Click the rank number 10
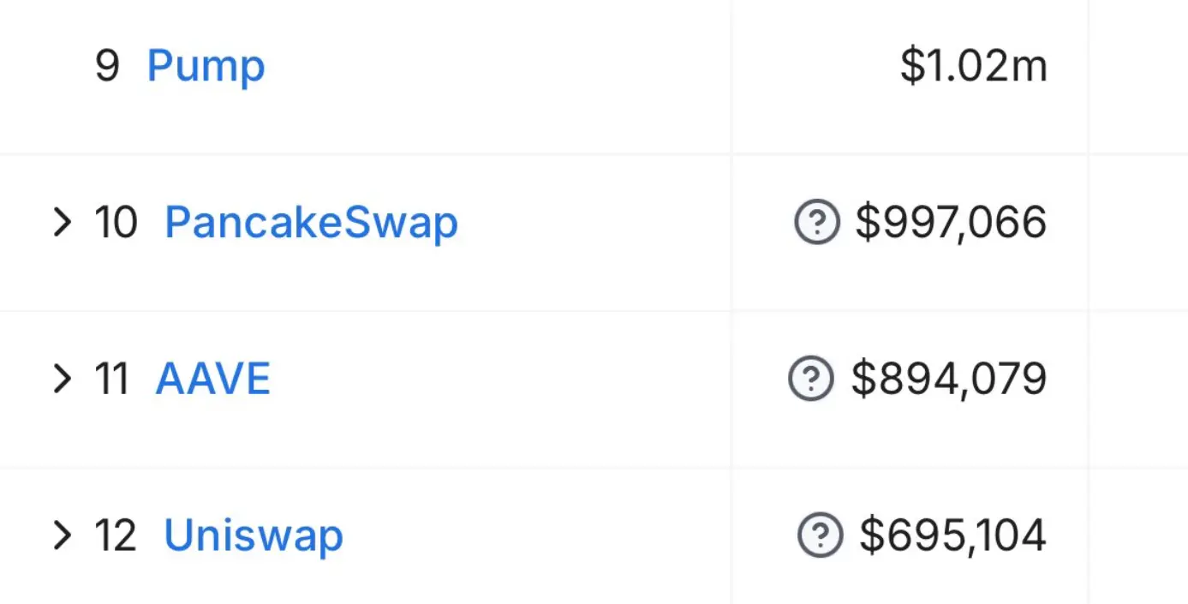This screenshot has height=604, width=1188. tap(116, 222)
